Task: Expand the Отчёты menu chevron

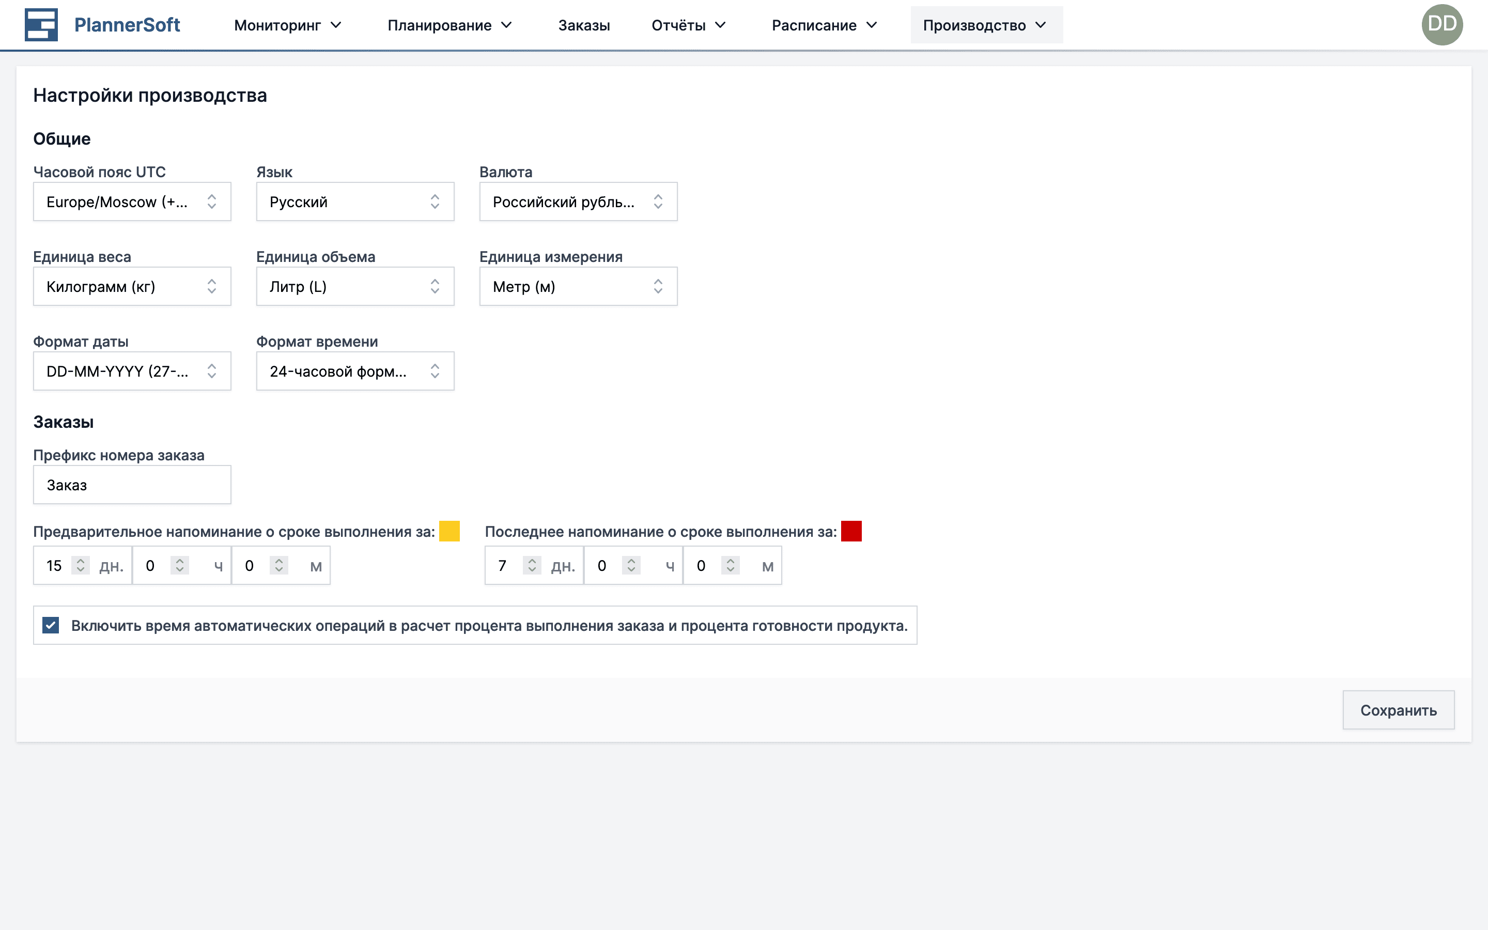Action: coord(721,25)
